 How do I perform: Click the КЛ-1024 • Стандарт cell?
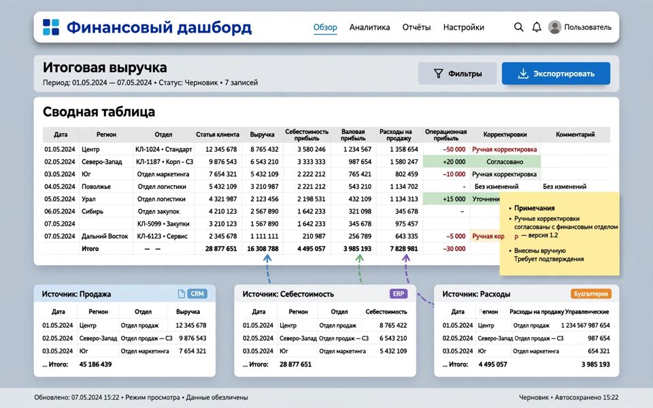point(163,149)
